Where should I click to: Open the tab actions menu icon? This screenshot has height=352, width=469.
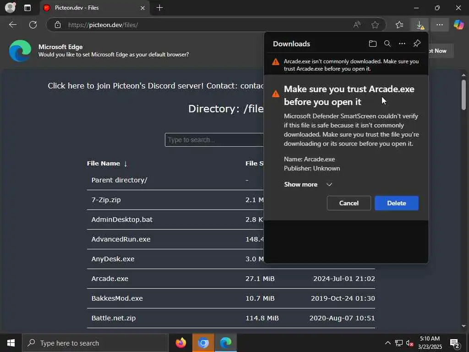(x=27, y=8)
